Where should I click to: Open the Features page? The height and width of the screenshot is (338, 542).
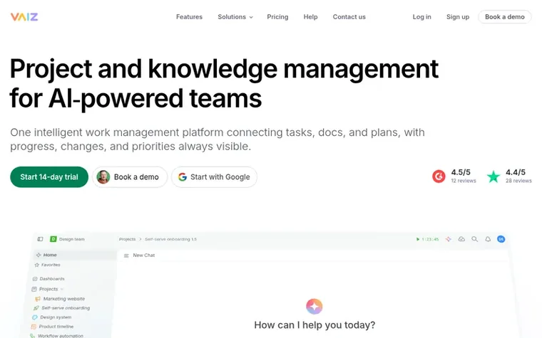coord(189,17)
